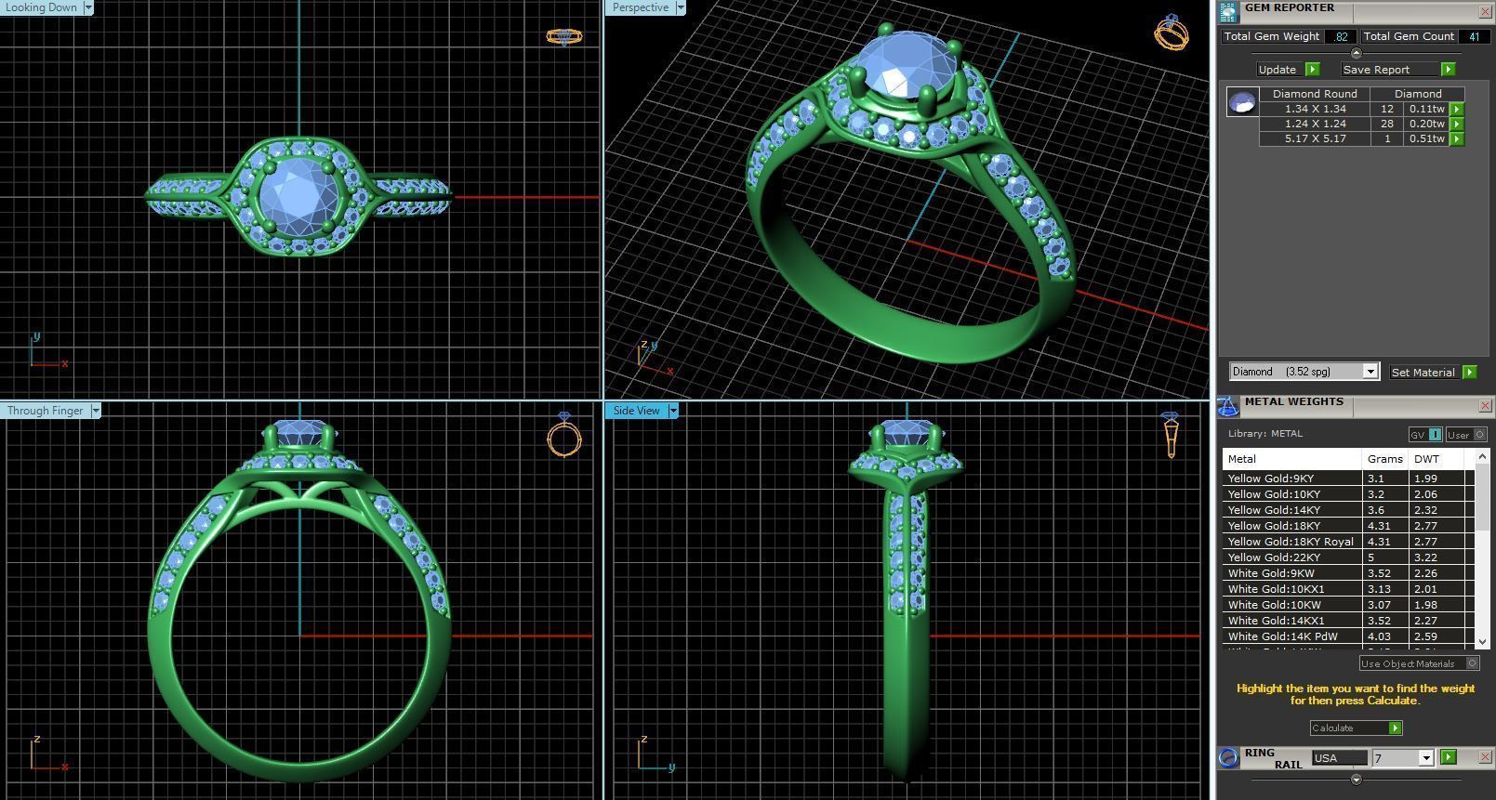1496x800 pixels.
Task: Open the Side View viewport dropdown arrow
Action: pos(672,411)
